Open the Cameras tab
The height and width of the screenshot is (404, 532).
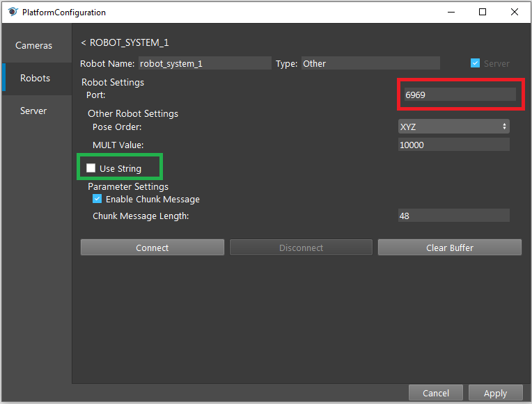(34, 45)
